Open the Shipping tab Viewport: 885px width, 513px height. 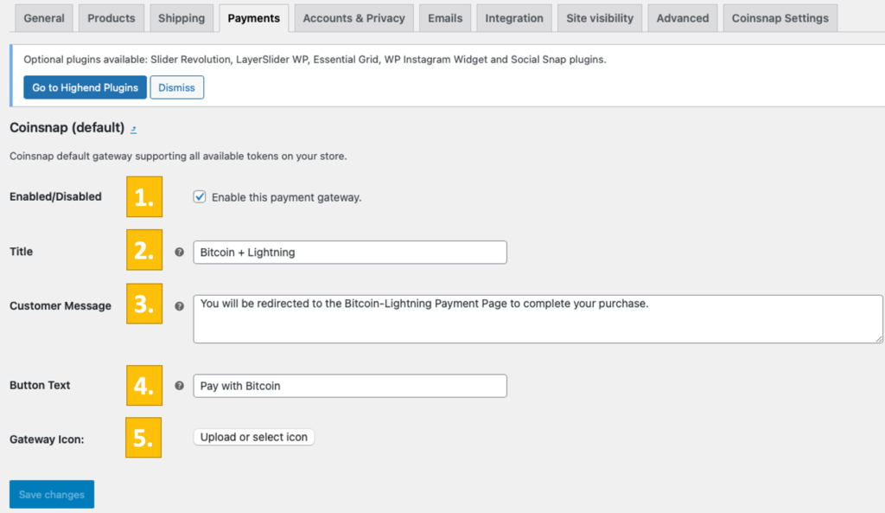point(181,18)
